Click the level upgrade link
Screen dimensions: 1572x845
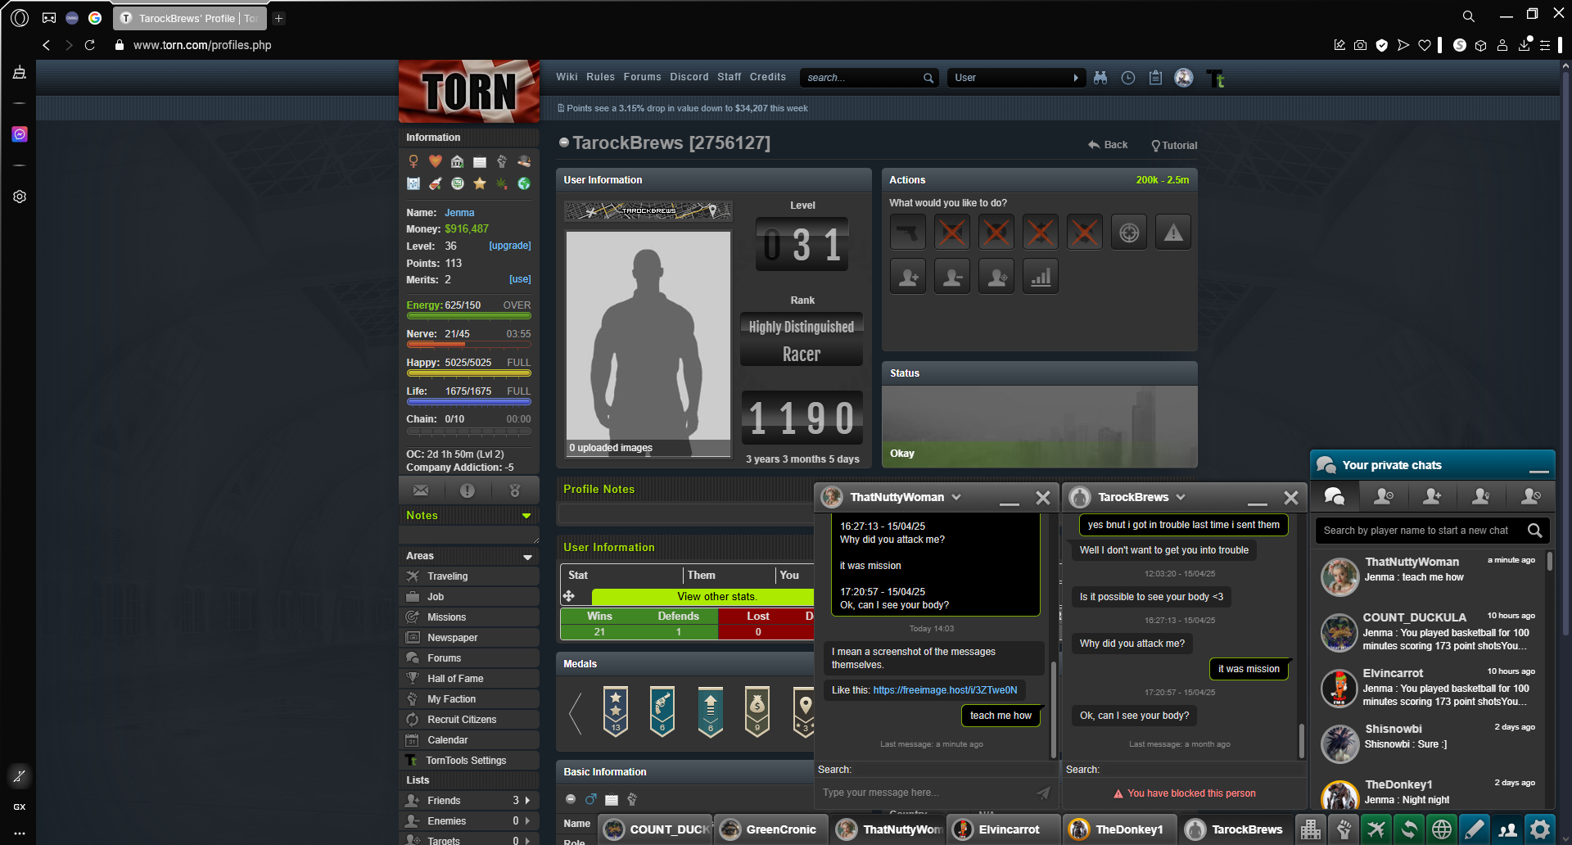pos(510,246)
